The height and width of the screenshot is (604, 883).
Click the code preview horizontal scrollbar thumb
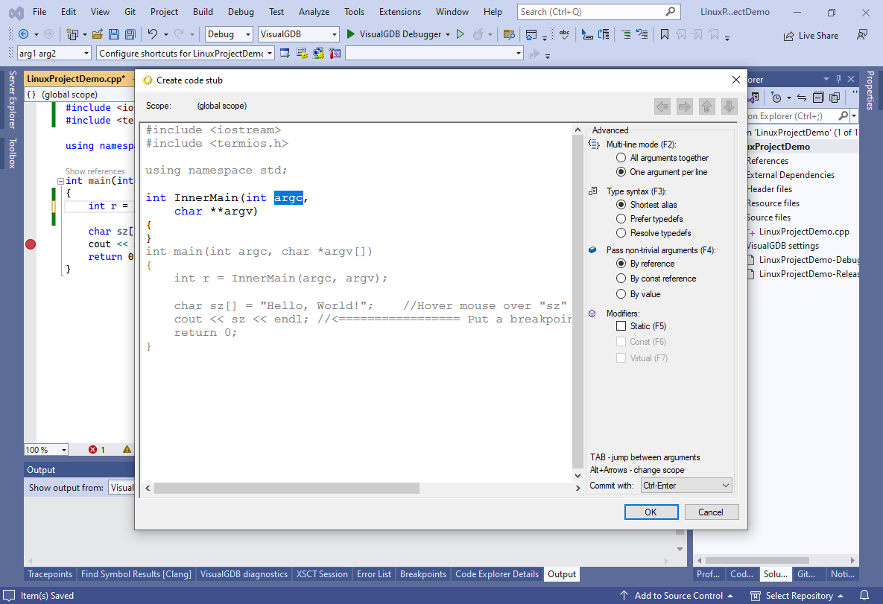[x=287, y=488]
